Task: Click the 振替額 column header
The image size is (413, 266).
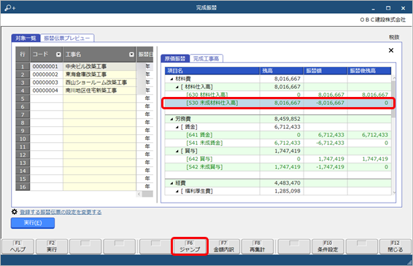Action: click(x=325, y=71)
